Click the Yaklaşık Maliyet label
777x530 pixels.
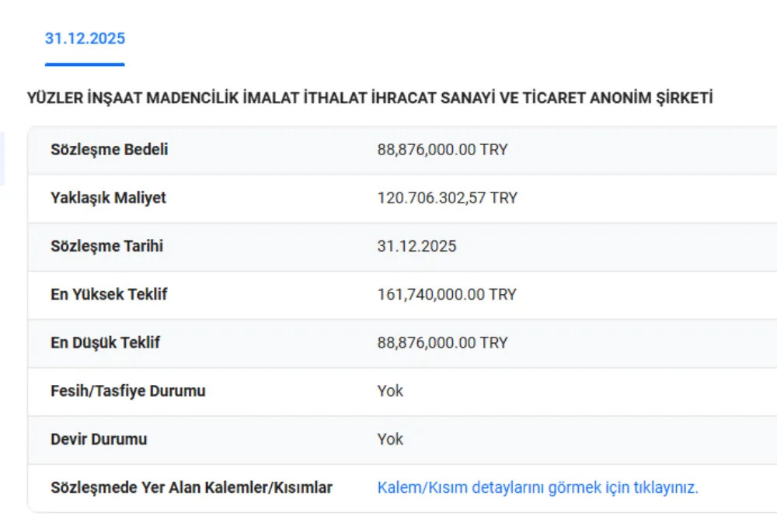click(109, 198)
